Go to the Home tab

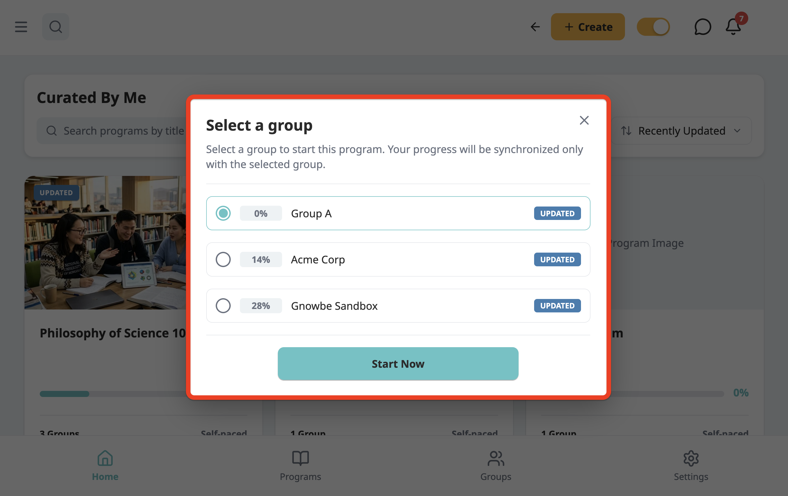pyautogui.click(x=105, y=466)
